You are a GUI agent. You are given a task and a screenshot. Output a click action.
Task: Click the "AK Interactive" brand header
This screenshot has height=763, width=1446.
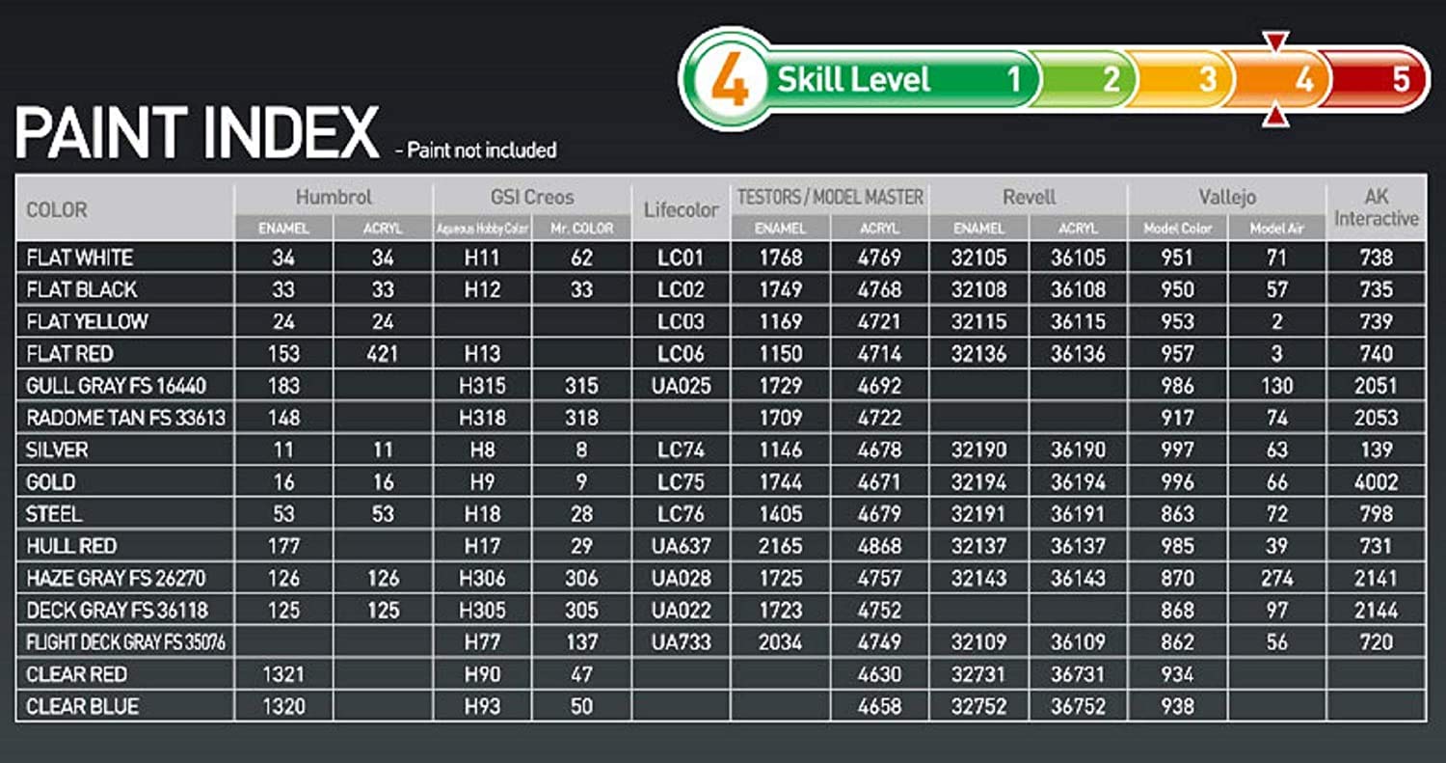coord(1377,207)
